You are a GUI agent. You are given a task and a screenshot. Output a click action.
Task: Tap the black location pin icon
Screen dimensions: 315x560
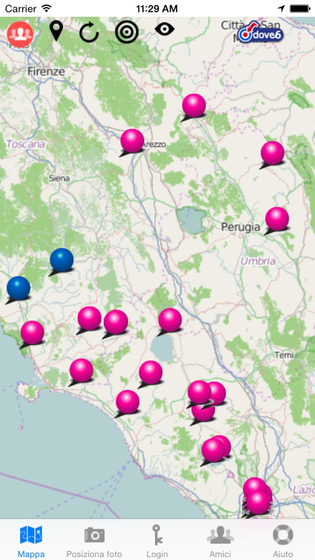[x=57, y=31]
